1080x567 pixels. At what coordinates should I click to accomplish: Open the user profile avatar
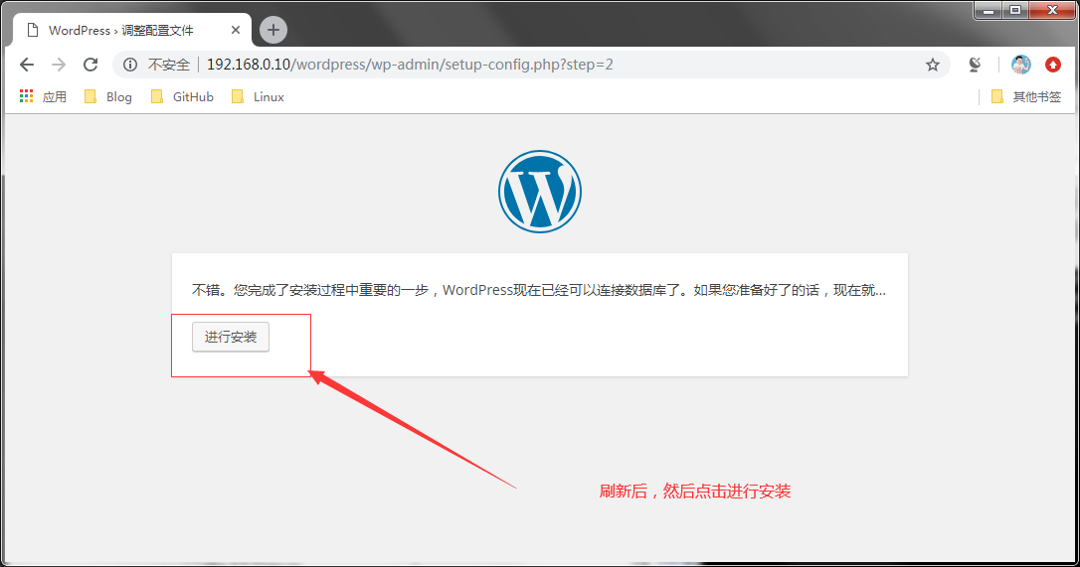1020,65
